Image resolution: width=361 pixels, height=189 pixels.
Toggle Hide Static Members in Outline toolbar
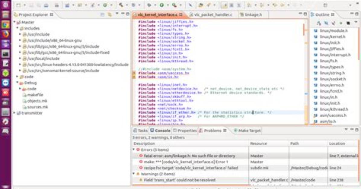(x=333, y=23)
